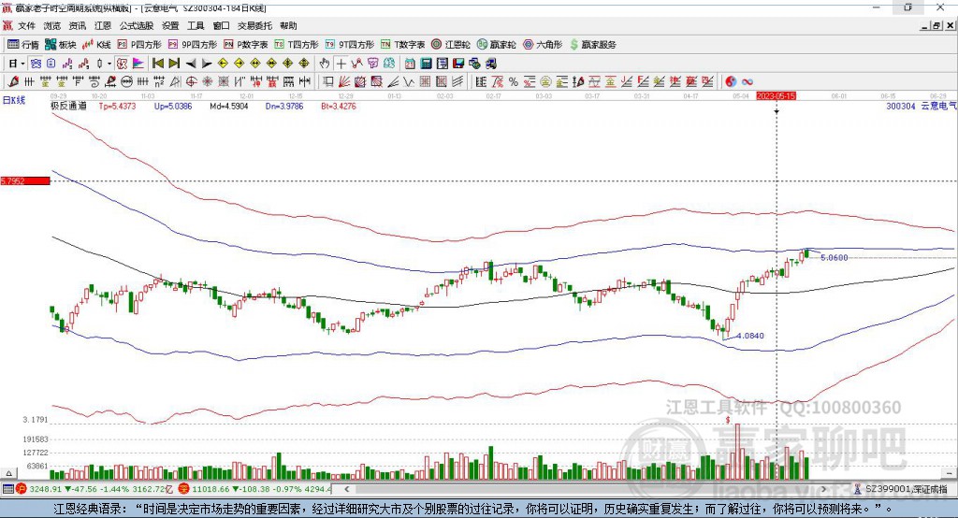958x518 pixels.
Task: Click the yin-yang taiji icon
Action: [x=731, y=81]
